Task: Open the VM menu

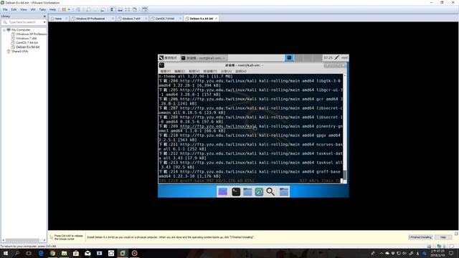Action: coord(33,9)
